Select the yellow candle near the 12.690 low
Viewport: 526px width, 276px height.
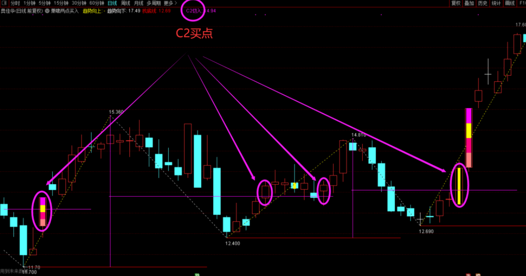tap(459, 186)
